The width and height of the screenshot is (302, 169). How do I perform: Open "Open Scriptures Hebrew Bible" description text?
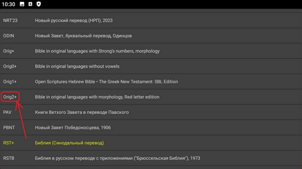(x=106, y=82)
